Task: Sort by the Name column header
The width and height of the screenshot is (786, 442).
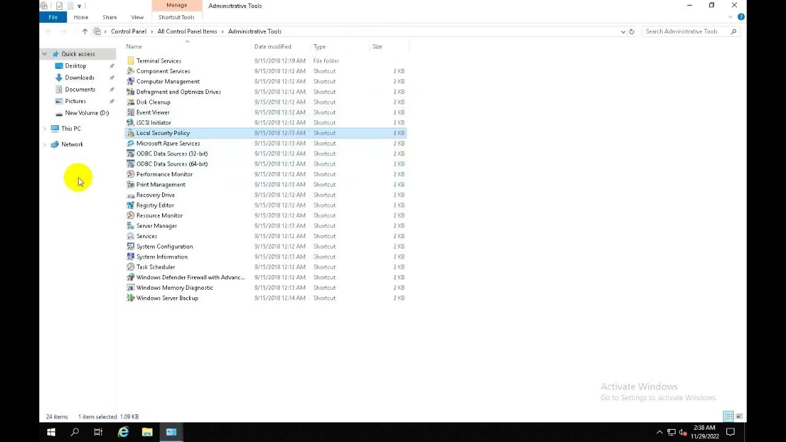Action: click(189, 47)
